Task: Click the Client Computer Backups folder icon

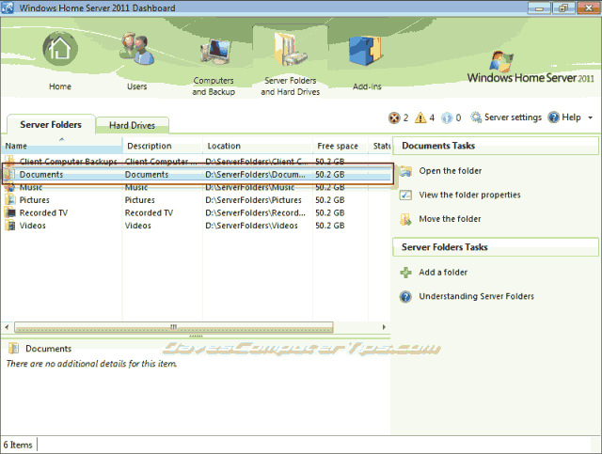Action: pyautogui.click(x=10, y=161)
